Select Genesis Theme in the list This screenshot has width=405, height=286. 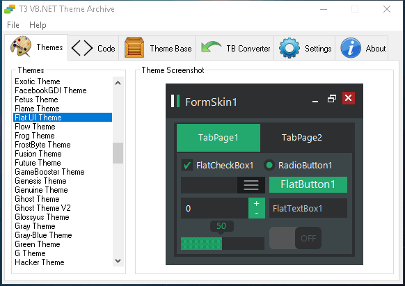click(x=63, y=181)
